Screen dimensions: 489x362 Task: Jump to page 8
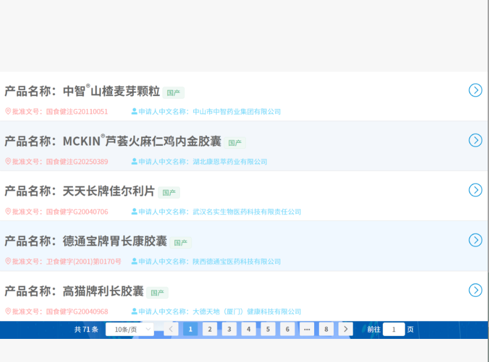[x=326, y=329]
